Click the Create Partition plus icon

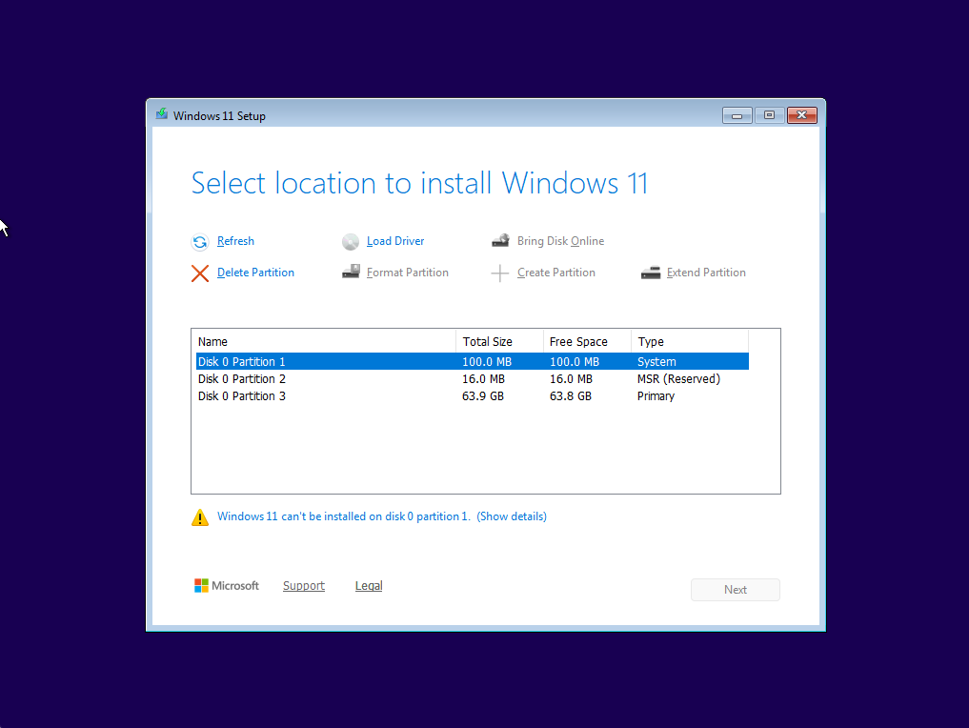point(499,273)
